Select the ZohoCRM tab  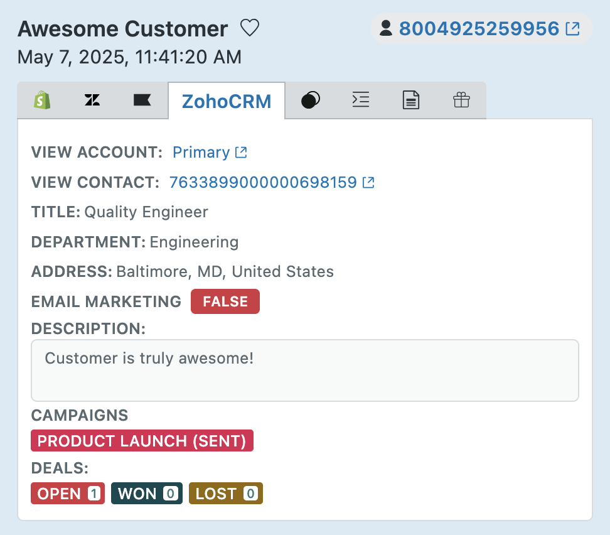(227, 101)
